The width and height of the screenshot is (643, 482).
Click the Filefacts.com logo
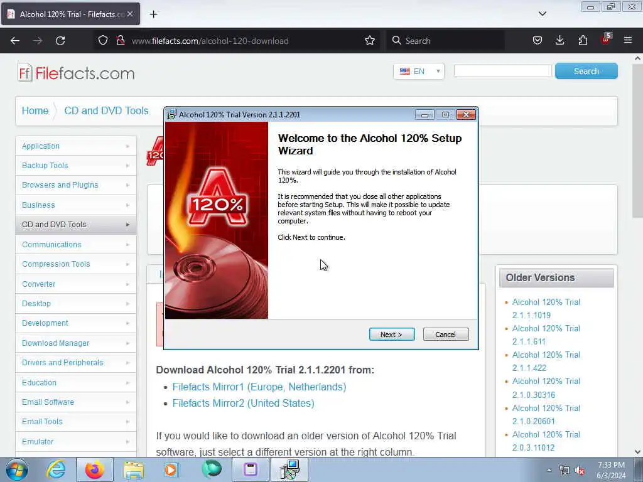pyautogui.click(x=76, y=73)
